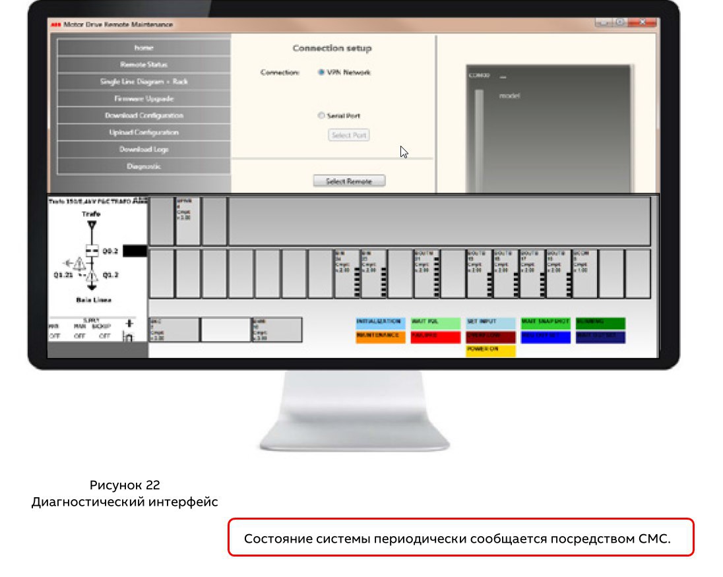Click the light green WAIT legend swatch
Viewport: 723px width, 577px height.
click(435, 323)
